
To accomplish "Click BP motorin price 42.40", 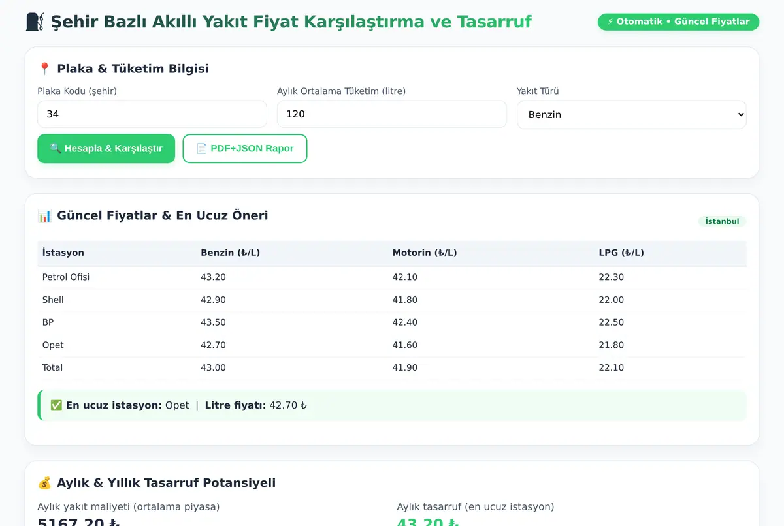I will pos(405,322).
